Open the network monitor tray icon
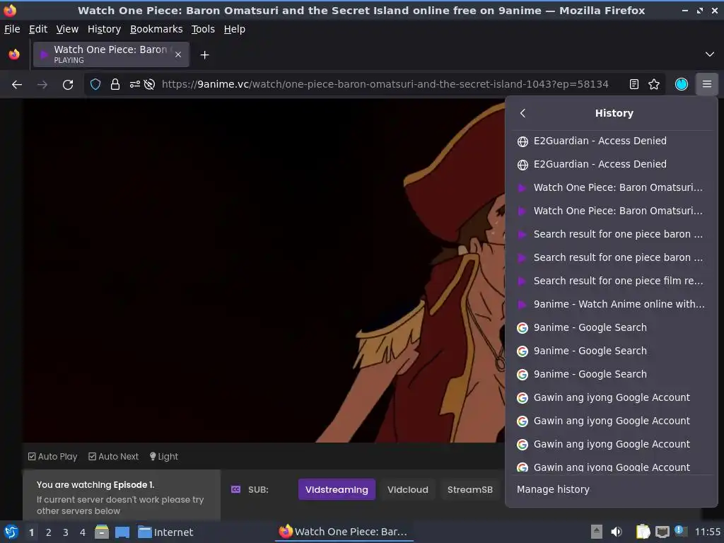Screen dimensions: 724x543 tap(662, 532)
